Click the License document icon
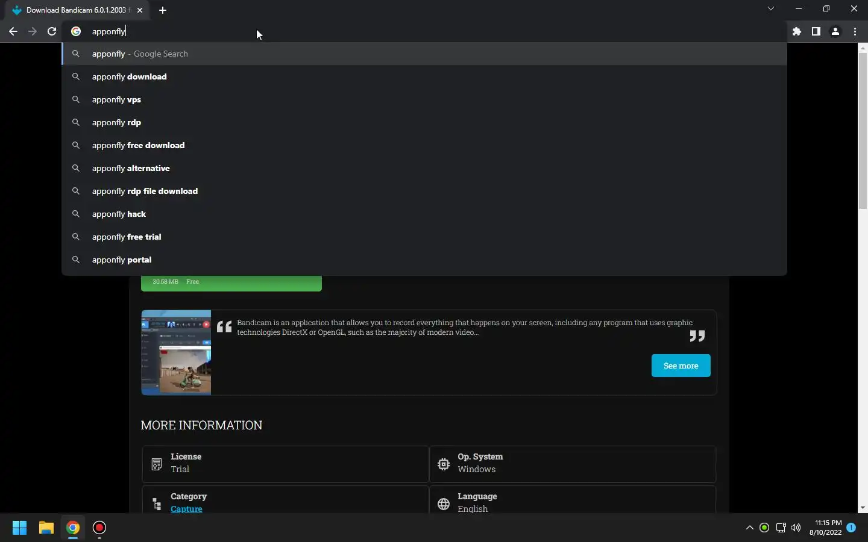The image size is (868, 542). point(157,464)
